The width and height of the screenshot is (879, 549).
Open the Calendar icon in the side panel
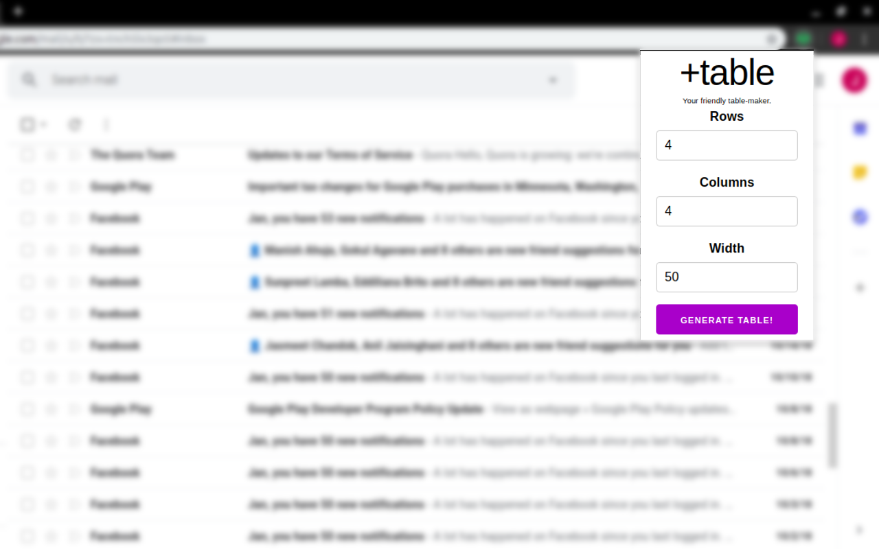click(860, 128)
